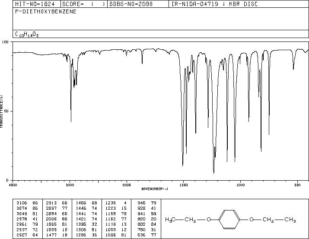Click the H3C group on structure's left end
309x239 pixels.
pyautogui.click(x=170, y=220)
